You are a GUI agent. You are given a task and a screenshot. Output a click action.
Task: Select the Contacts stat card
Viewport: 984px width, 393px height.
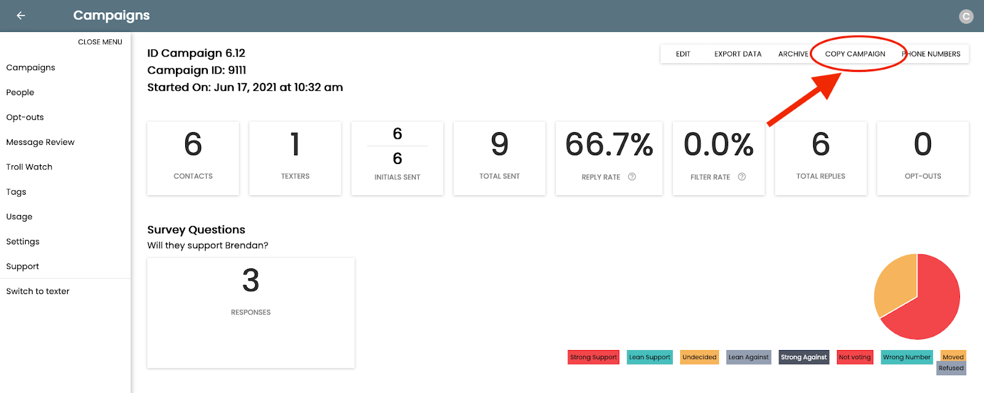pyautogui.click(x=193, y=158)
